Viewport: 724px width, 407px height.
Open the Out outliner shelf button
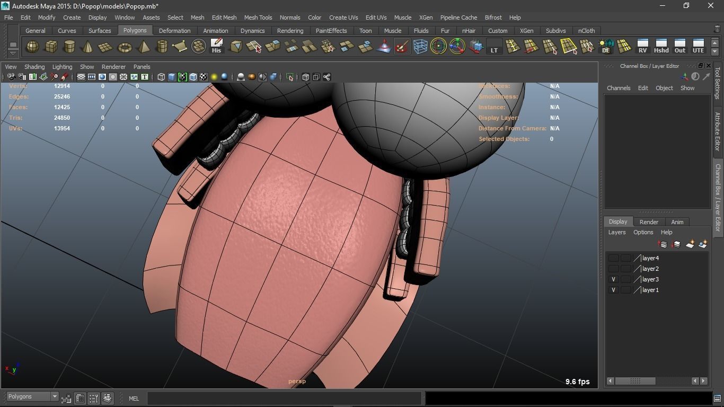[679, 47]
